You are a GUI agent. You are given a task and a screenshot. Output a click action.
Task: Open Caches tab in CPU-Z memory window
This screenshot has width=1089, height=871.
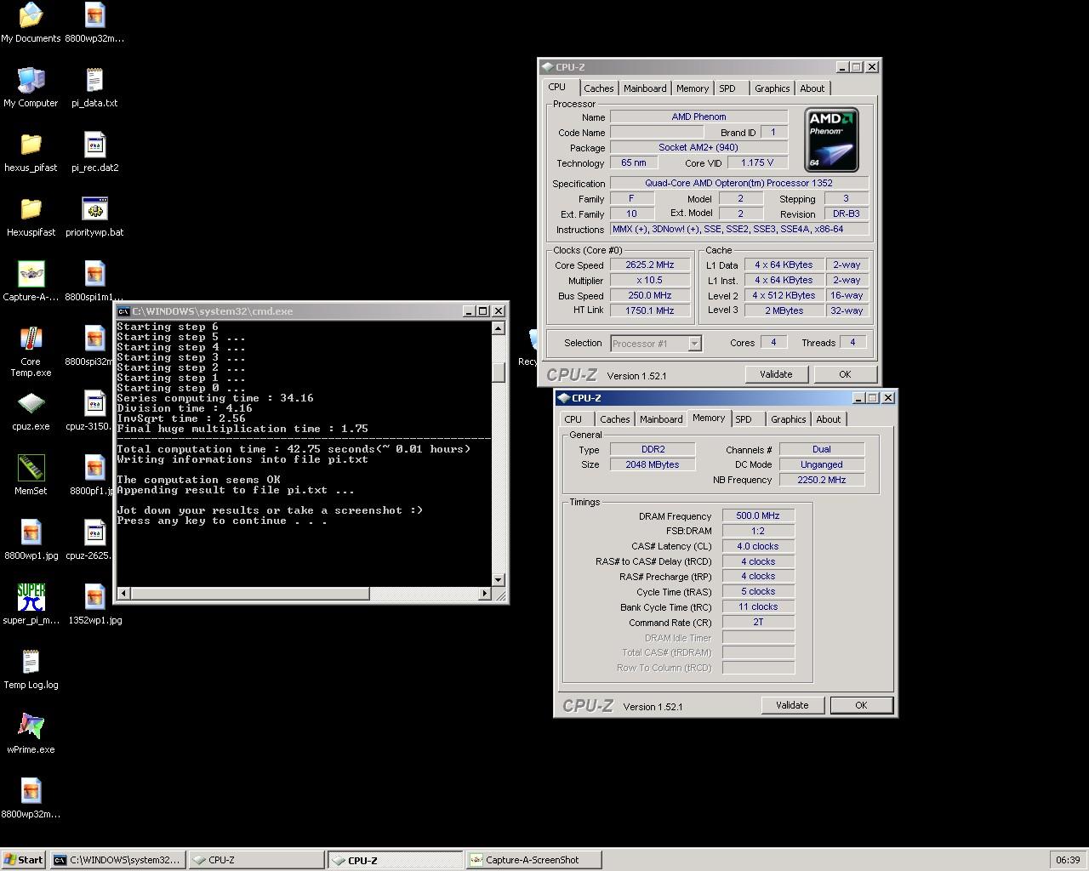point(614,419)
